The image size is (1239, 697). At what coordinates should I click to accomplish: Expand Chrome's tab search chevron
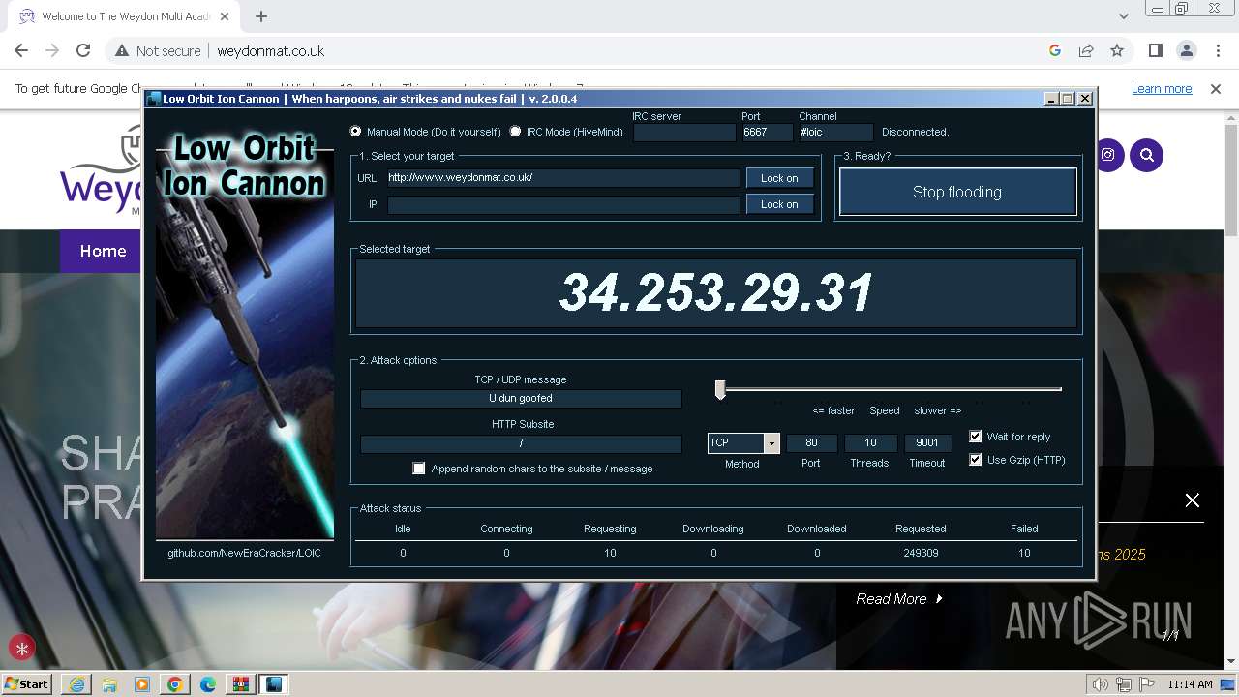click(x=1123, y=16)
